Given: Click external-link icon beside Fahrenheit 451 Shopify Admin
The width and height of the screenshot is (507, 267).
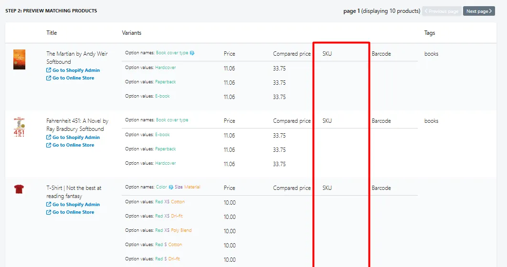Looking at the screenshot, I should pos(49,137).
